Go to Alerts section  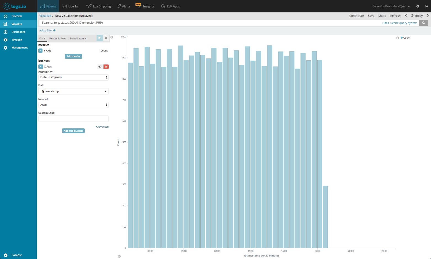pos(124,6)
